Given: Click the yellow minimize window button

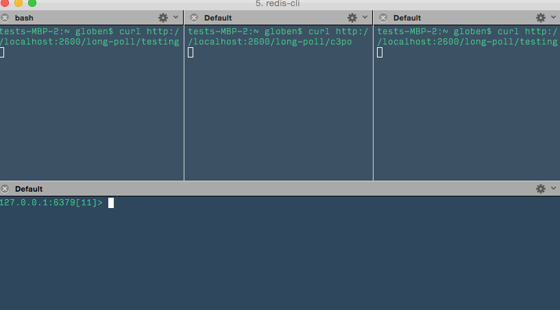Looking at the screenshot, I should [19, 3].
